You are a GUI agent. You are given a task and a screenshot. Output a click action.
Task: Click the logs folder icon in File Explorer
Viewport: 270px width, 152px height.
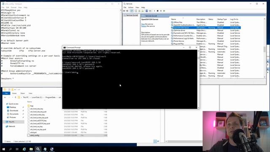[x=29, y=106]
